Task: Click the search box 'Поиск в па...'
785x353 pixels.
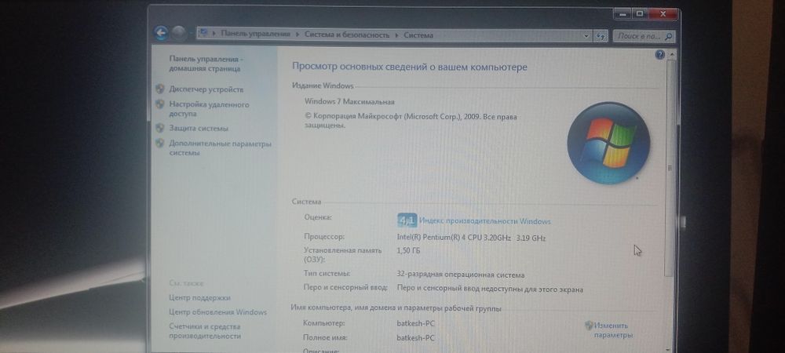Action: pyautogui.click(x=639, y=36)
